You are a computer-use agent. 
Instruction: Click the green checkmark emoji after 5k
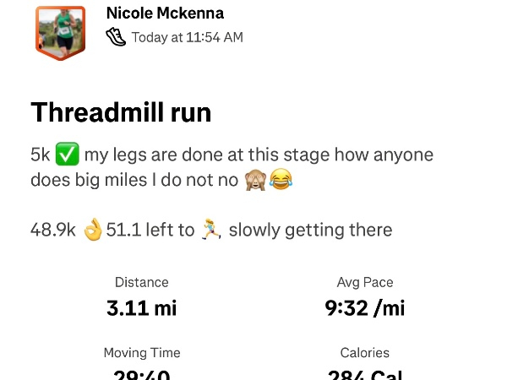point(67,155)
